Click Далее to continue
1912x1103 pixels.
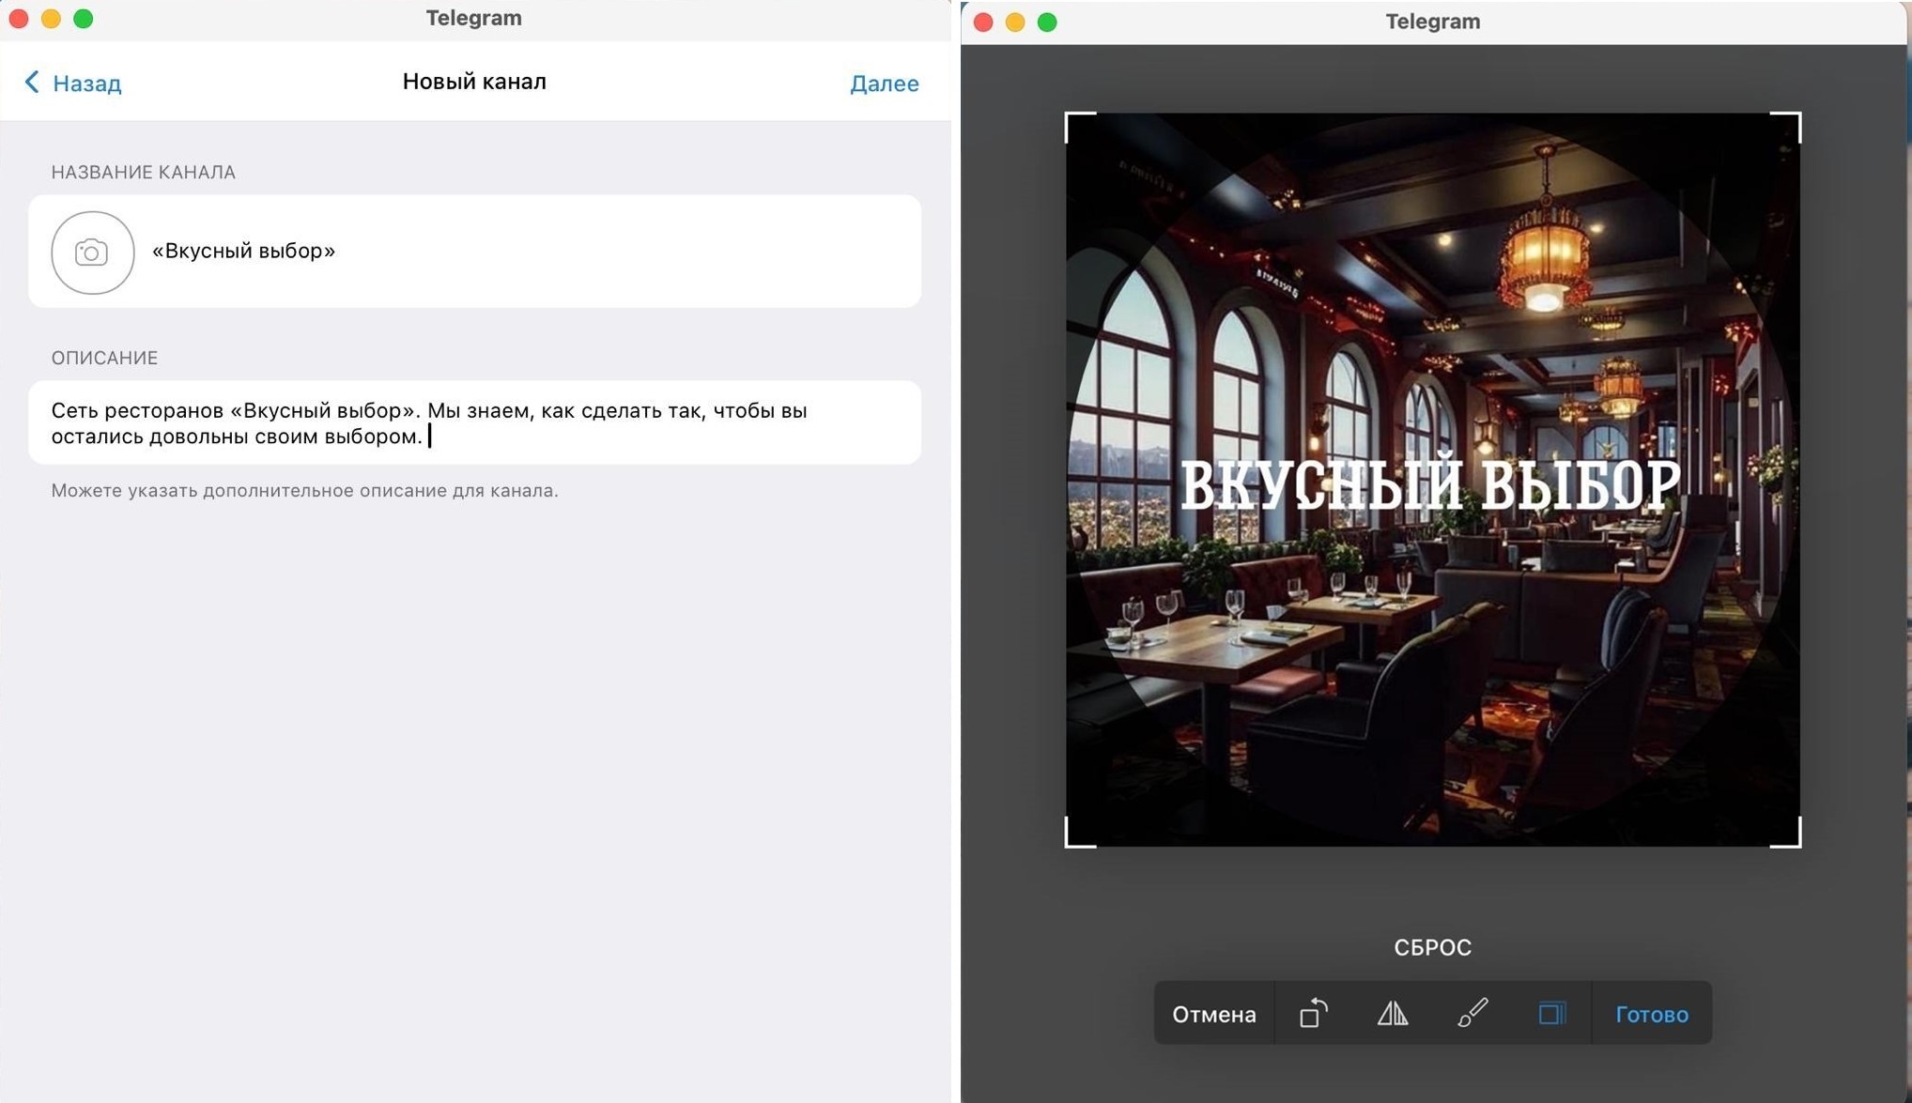click(884, 84)
